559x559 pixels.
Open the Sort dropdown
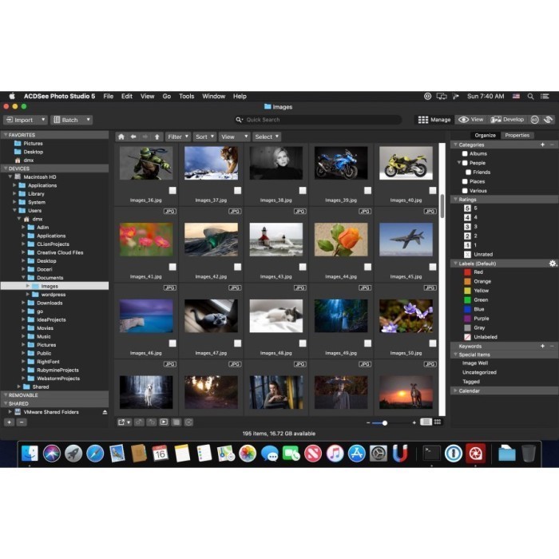click(x=204, y=137)
